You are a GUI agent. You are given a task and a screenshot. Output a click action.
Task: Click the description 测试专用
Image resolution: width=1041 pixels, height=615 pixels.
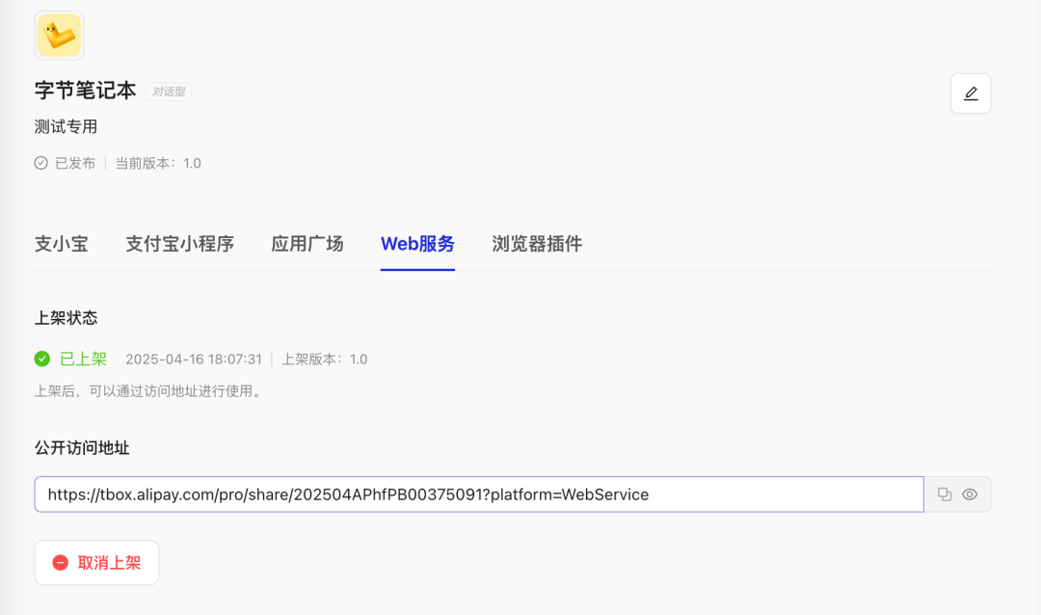point(66,127)
